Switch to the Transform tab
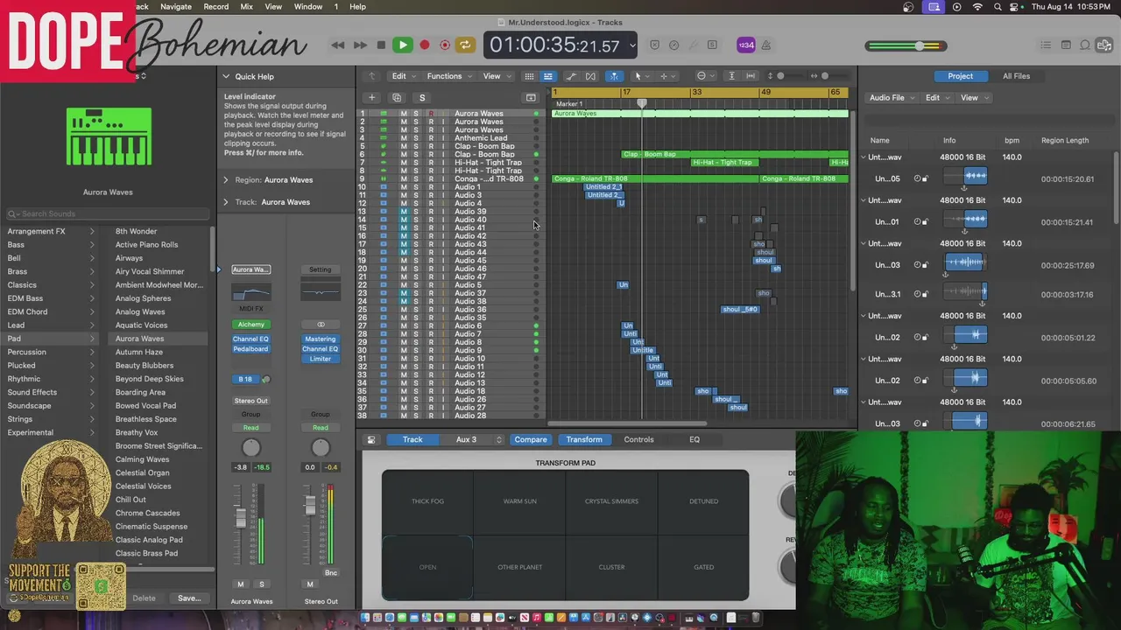 tap(584, 440)
